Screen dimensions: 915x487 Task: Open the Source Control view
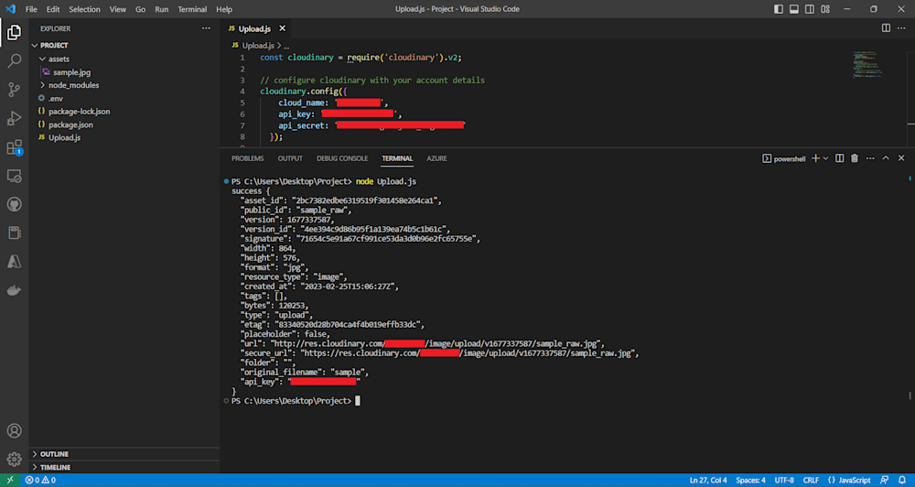[14, 90]
